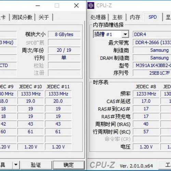171x171 pixels.
Task: Click the 18.0 CAS latency cell
Action: 8,101
